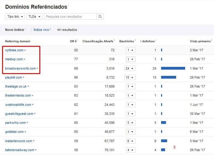
Task: Expand the arrow next to webhost4life.com
Action: 33,105
